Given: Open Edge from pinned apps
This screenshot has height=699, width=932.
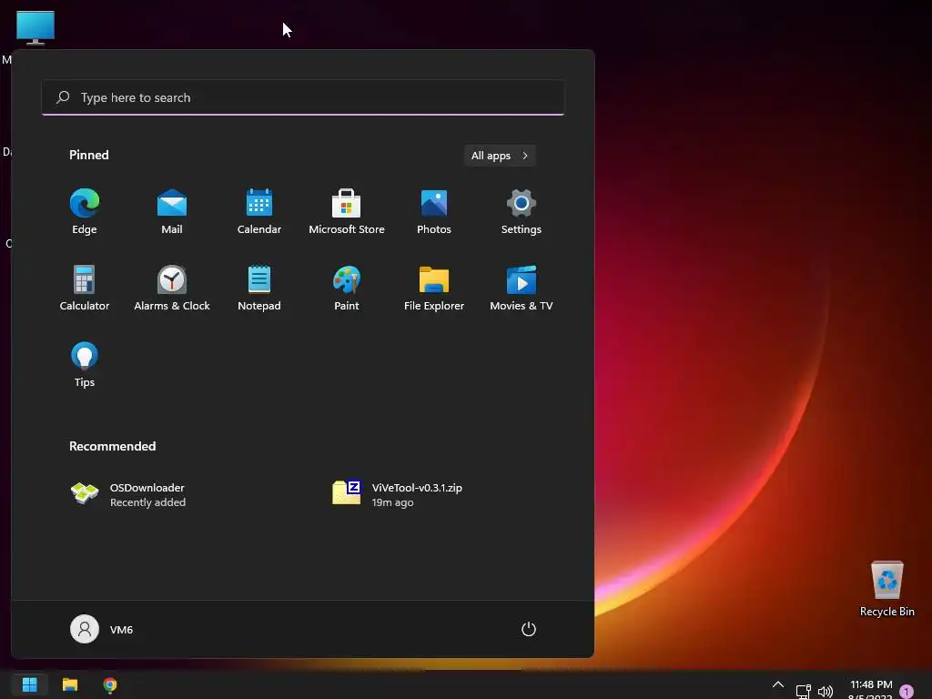Looking at the screenshot, I should coord(85,211).
